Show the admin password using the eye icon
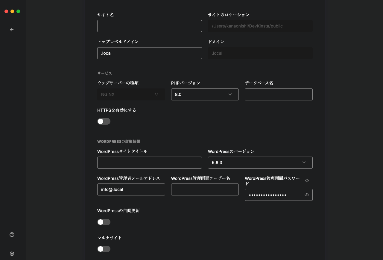The image size is (383, 260). 306,195
